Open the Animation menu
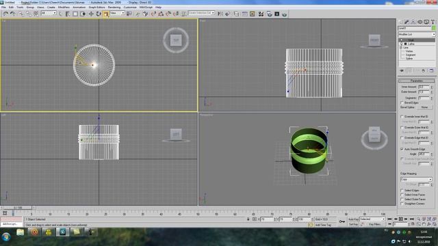 (79, 8)
